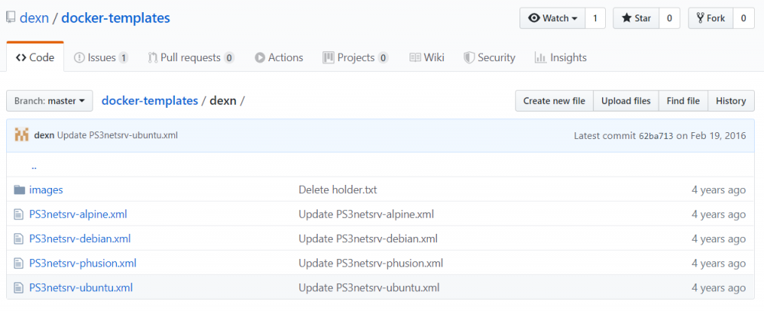
Task: Open forks count 0
Action: [x=743, y=18]
